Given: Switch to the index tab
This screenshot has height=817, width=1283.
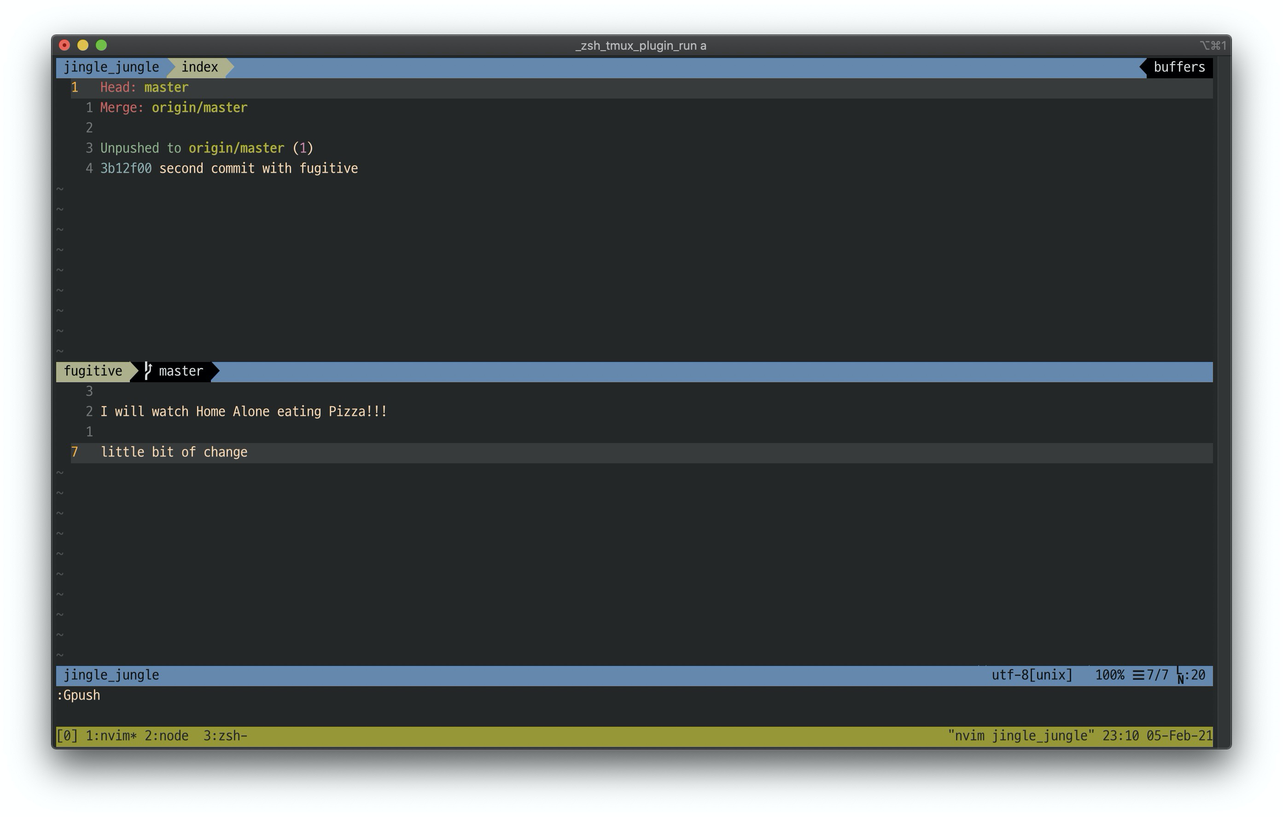Looking at the screenshot, I should coord(200,67).
